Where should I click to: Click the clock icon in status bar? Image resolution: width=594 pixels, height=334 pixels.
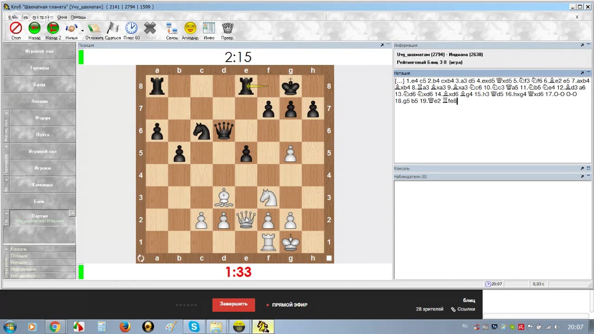pos(488,284)
